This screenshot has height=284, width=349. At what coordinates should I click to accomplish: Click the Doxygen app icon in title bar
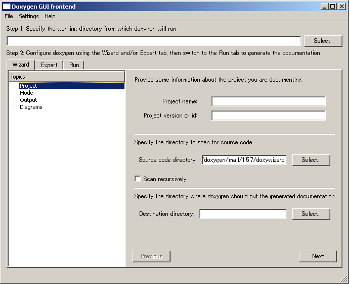click(7, 7)
